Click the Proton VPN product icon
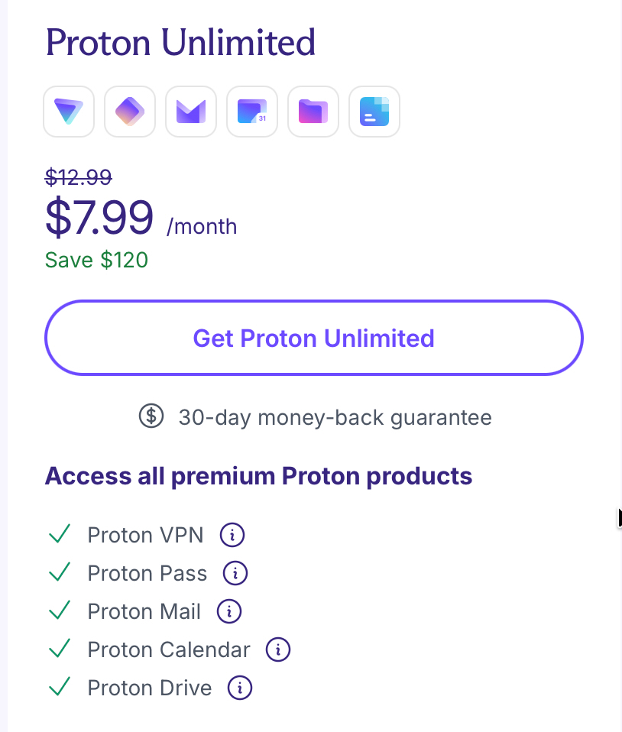622x732 pixels. pos(69,112)
